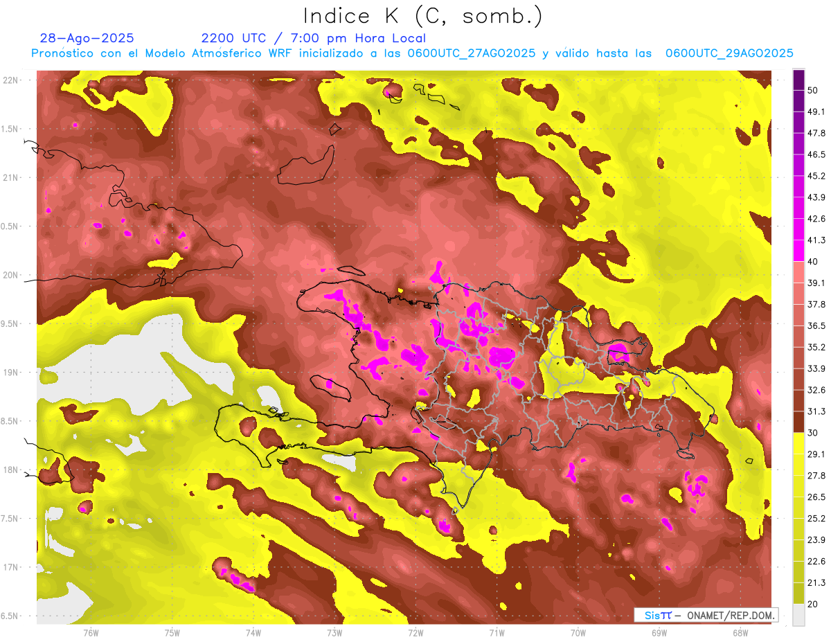Click the "70W" longitude axis label
831x642 pixels.
(x=578, y=633)
